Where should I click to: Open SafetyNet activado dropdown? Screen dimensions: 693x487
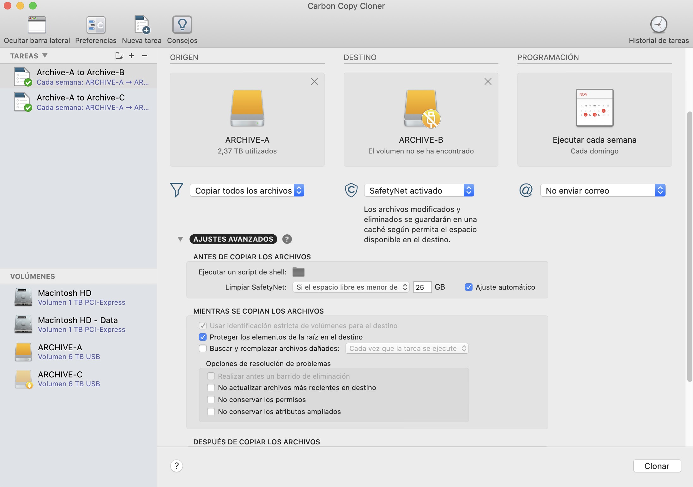[x=419, y=190]
